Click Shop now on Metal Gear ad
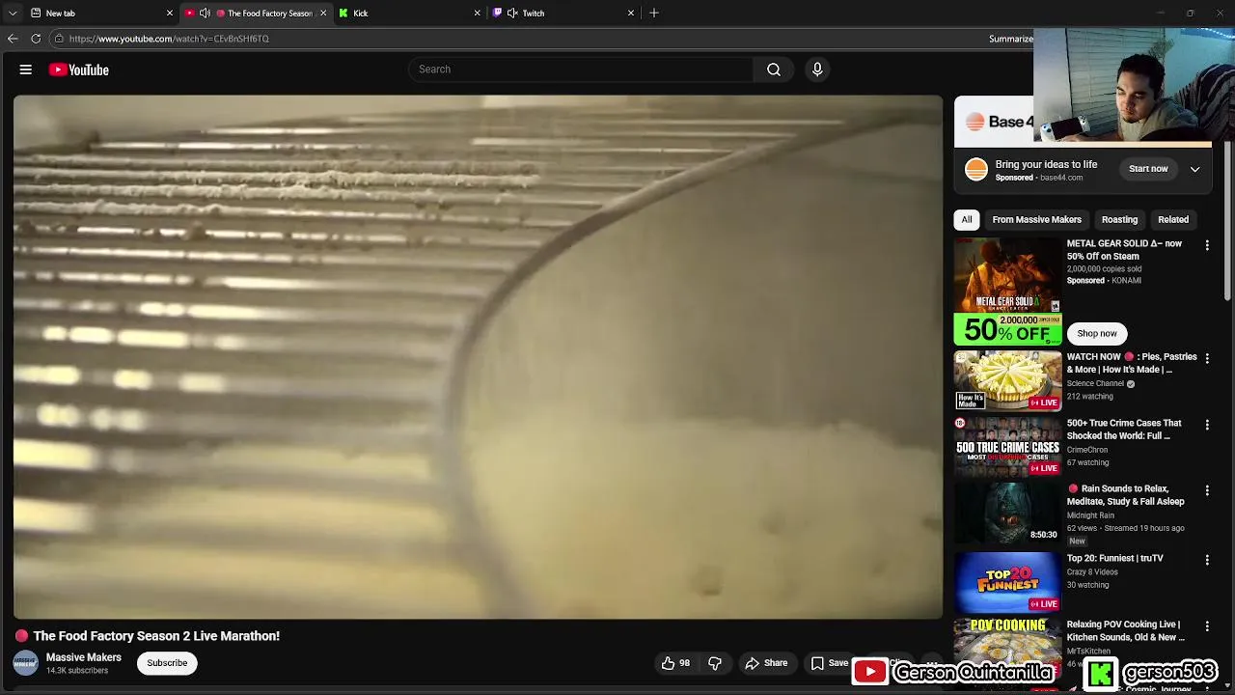Screen dimensions: 1235x695 1097,333
